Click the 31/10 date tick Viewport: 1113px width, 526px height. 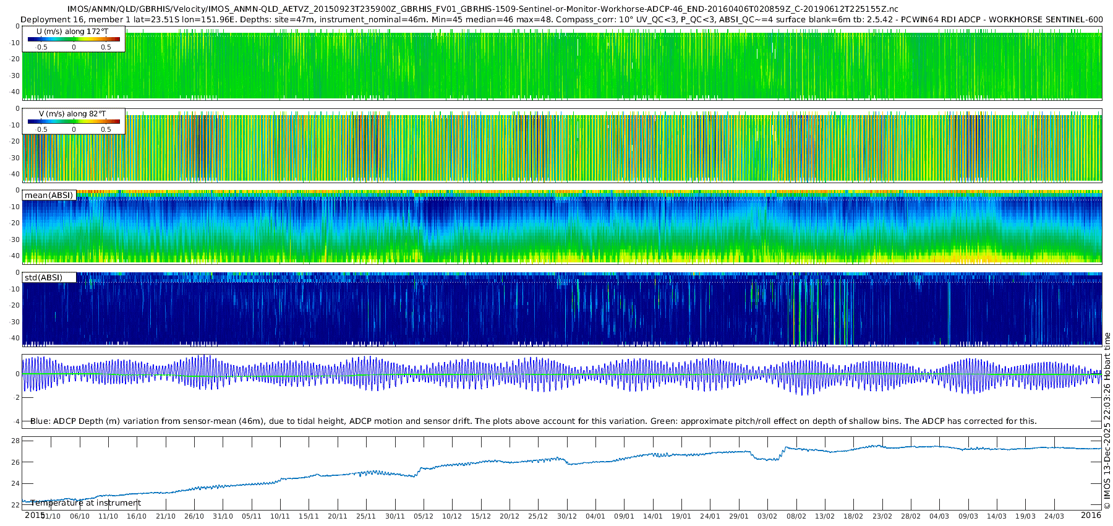pyautogui.click(x=223, y=516)
